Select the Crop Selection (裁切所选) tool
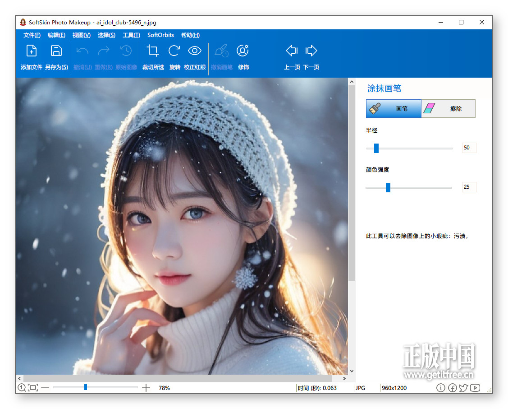This screenshot has width=508, height=409. click(153, 51)
